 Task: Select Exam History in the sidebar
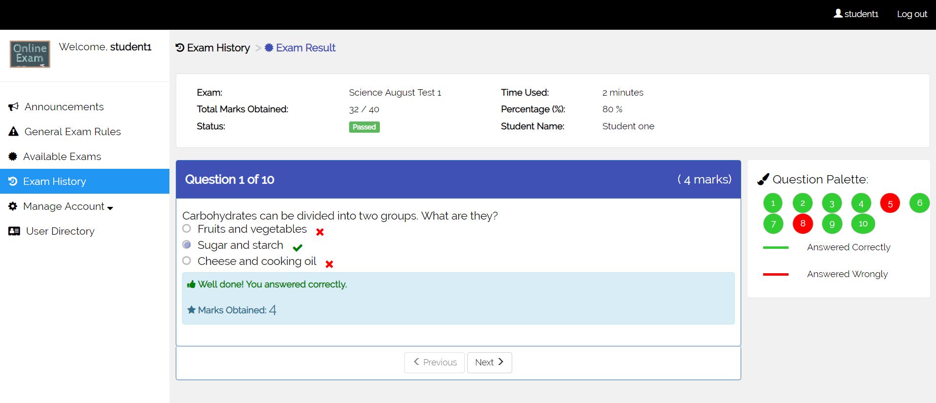85,181
